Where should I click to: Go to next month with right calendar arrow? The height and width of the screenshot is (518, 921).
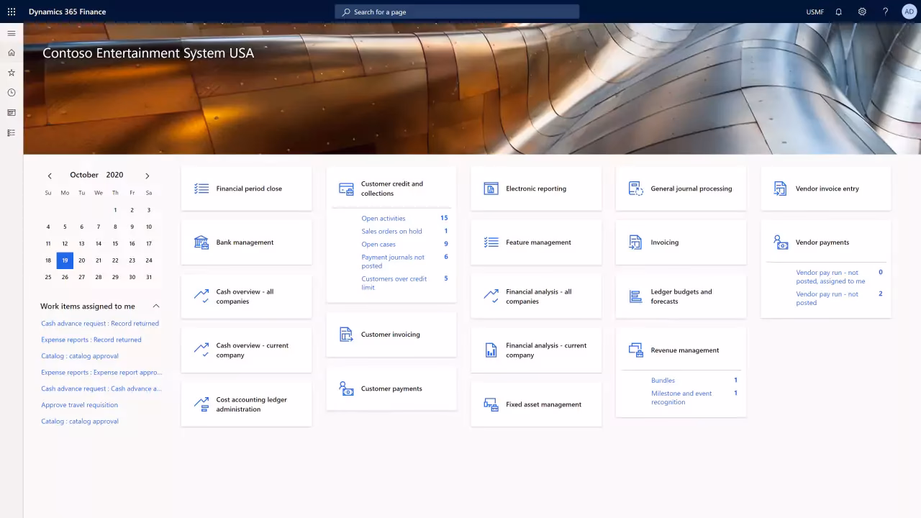(x=147, y=175)
